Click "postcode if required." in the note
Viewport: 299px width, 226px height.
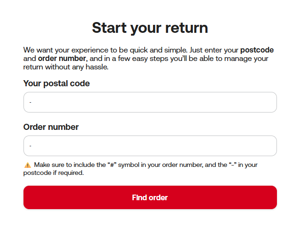53,173
